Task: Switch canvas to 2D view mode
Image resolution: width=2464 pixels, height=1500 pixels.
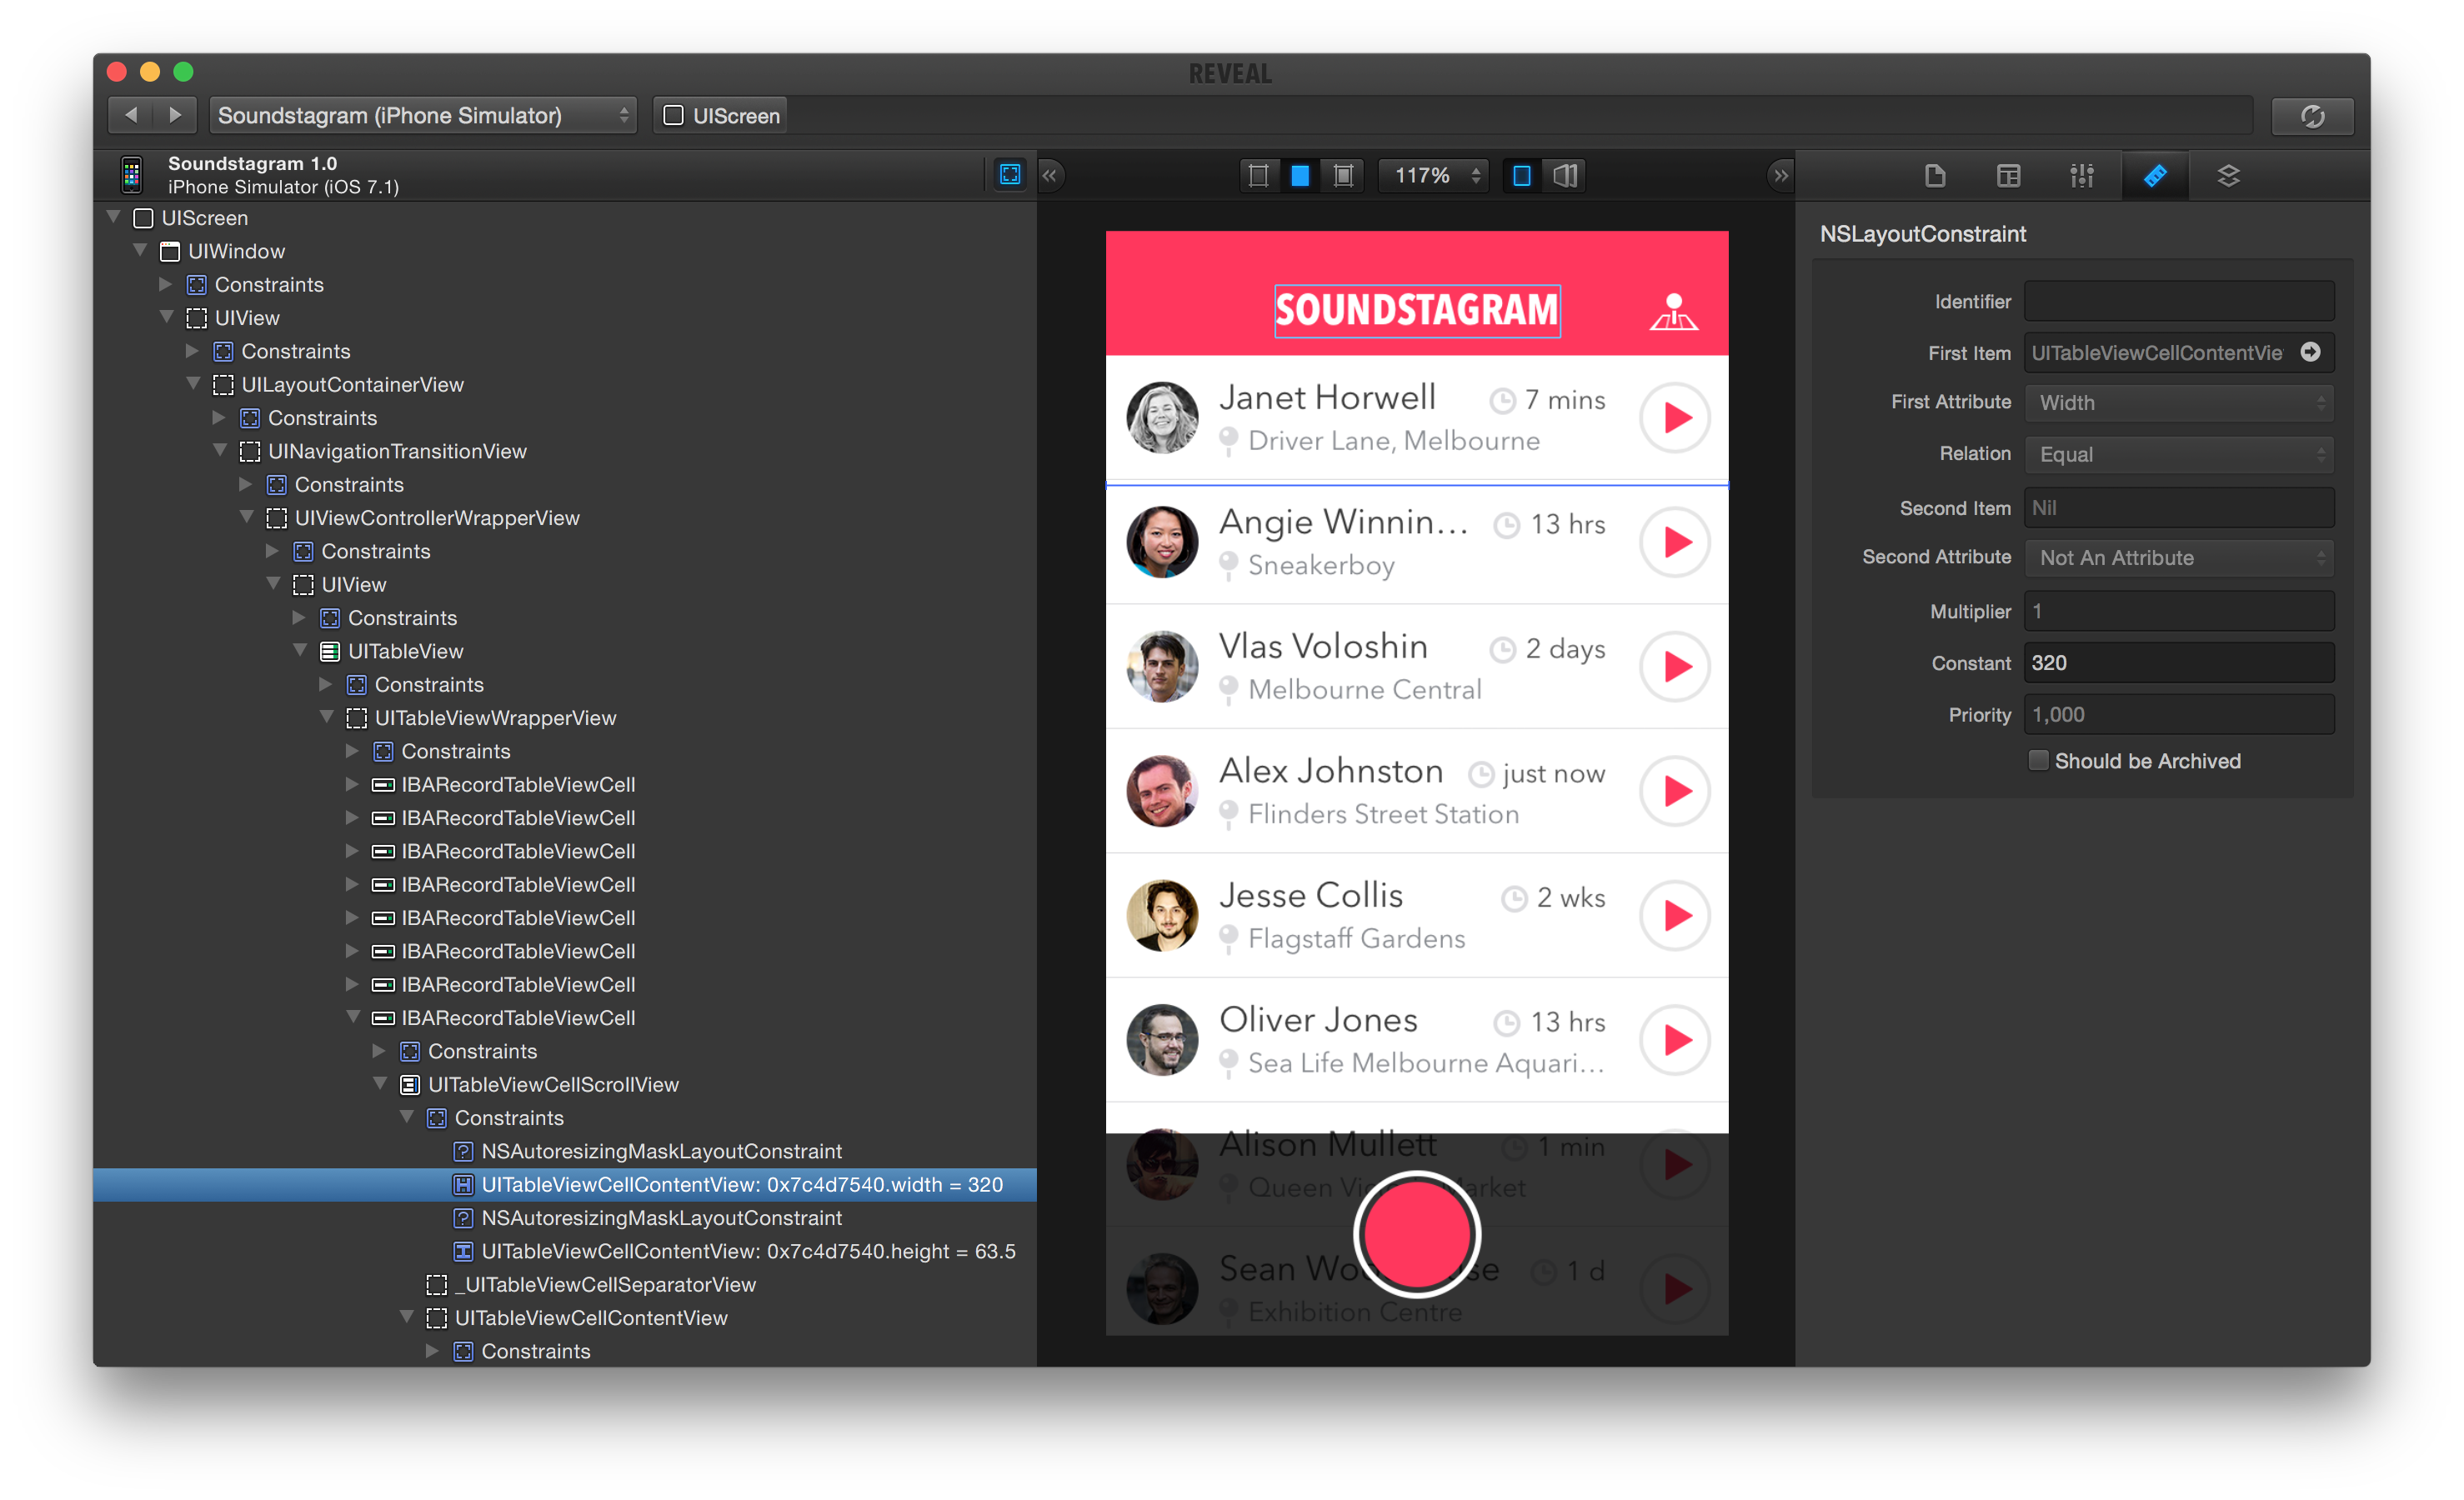Action: coord(1521,176)
